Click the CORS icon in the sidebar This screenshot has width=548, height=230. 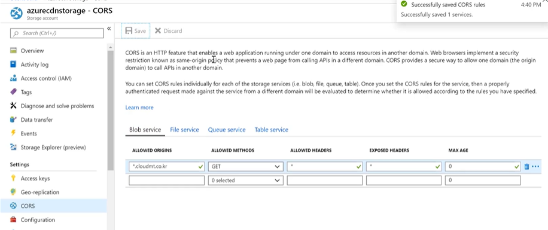[x=13, y=206]
